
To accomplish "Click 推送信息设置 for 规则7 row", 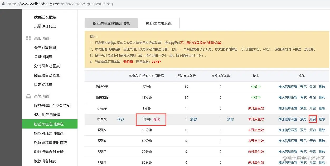I will (288, 151).
